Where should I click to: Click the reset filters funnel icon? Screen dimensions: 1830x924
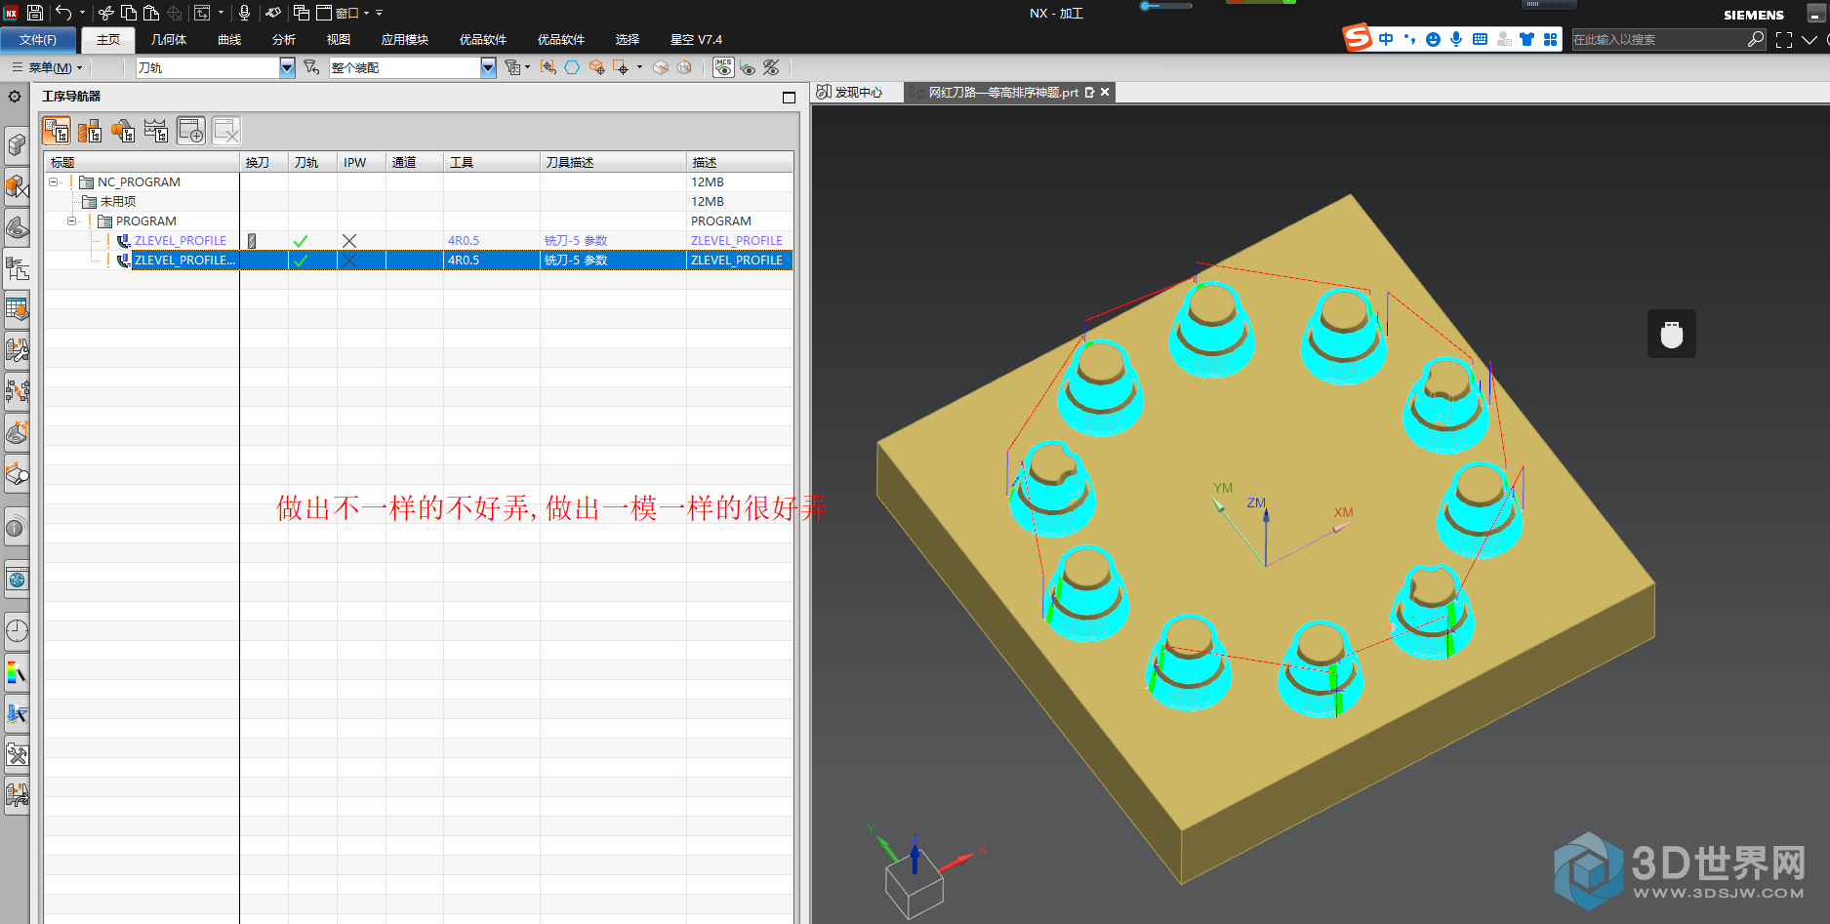point(311,67)
